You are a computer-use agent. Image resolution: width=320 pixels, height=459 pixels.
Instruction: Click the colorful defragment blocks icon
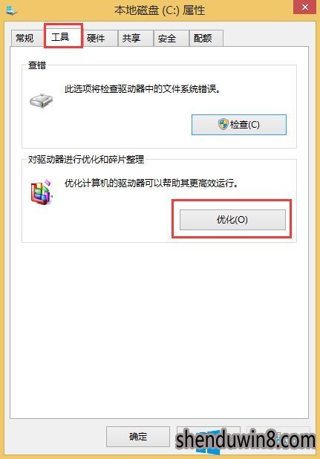point(42,192)
